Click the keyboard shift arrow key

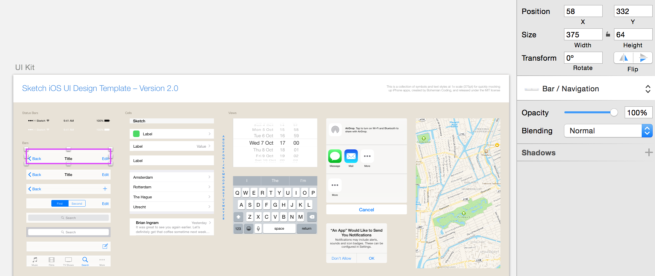tap(238, 217)
